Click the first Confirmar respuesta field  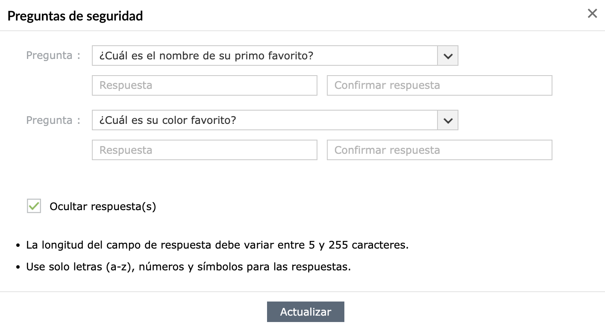[x=439, y=85]
